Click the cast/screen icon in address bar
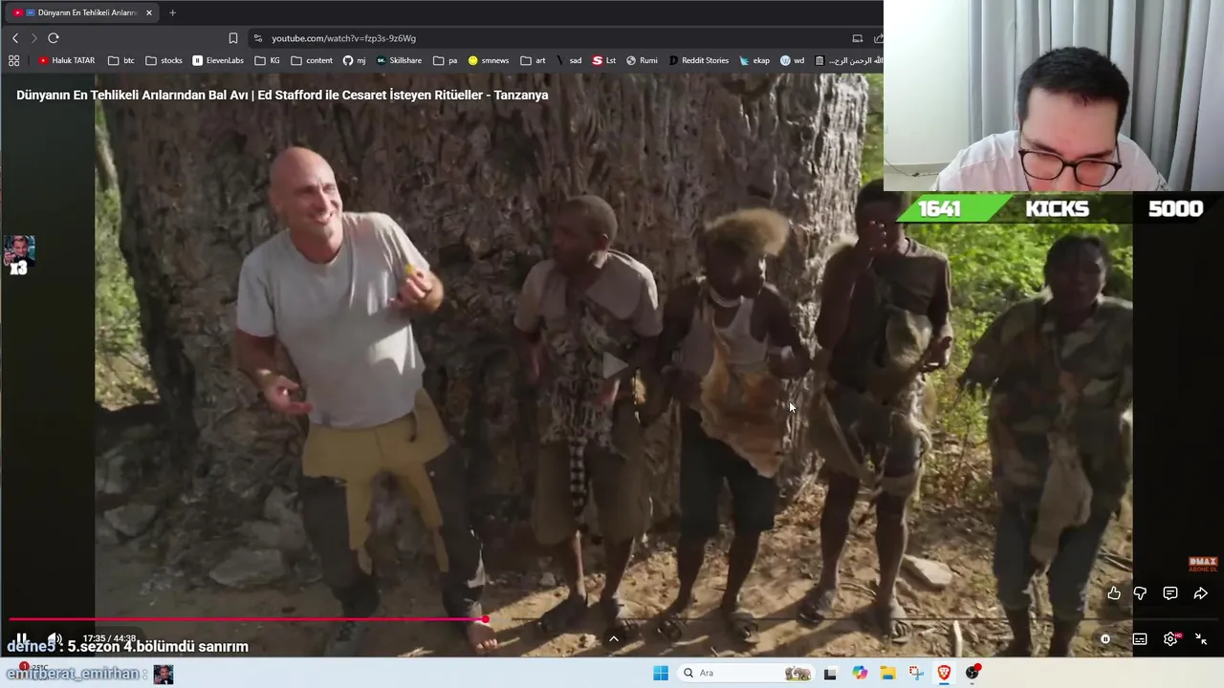 (858, 38)
